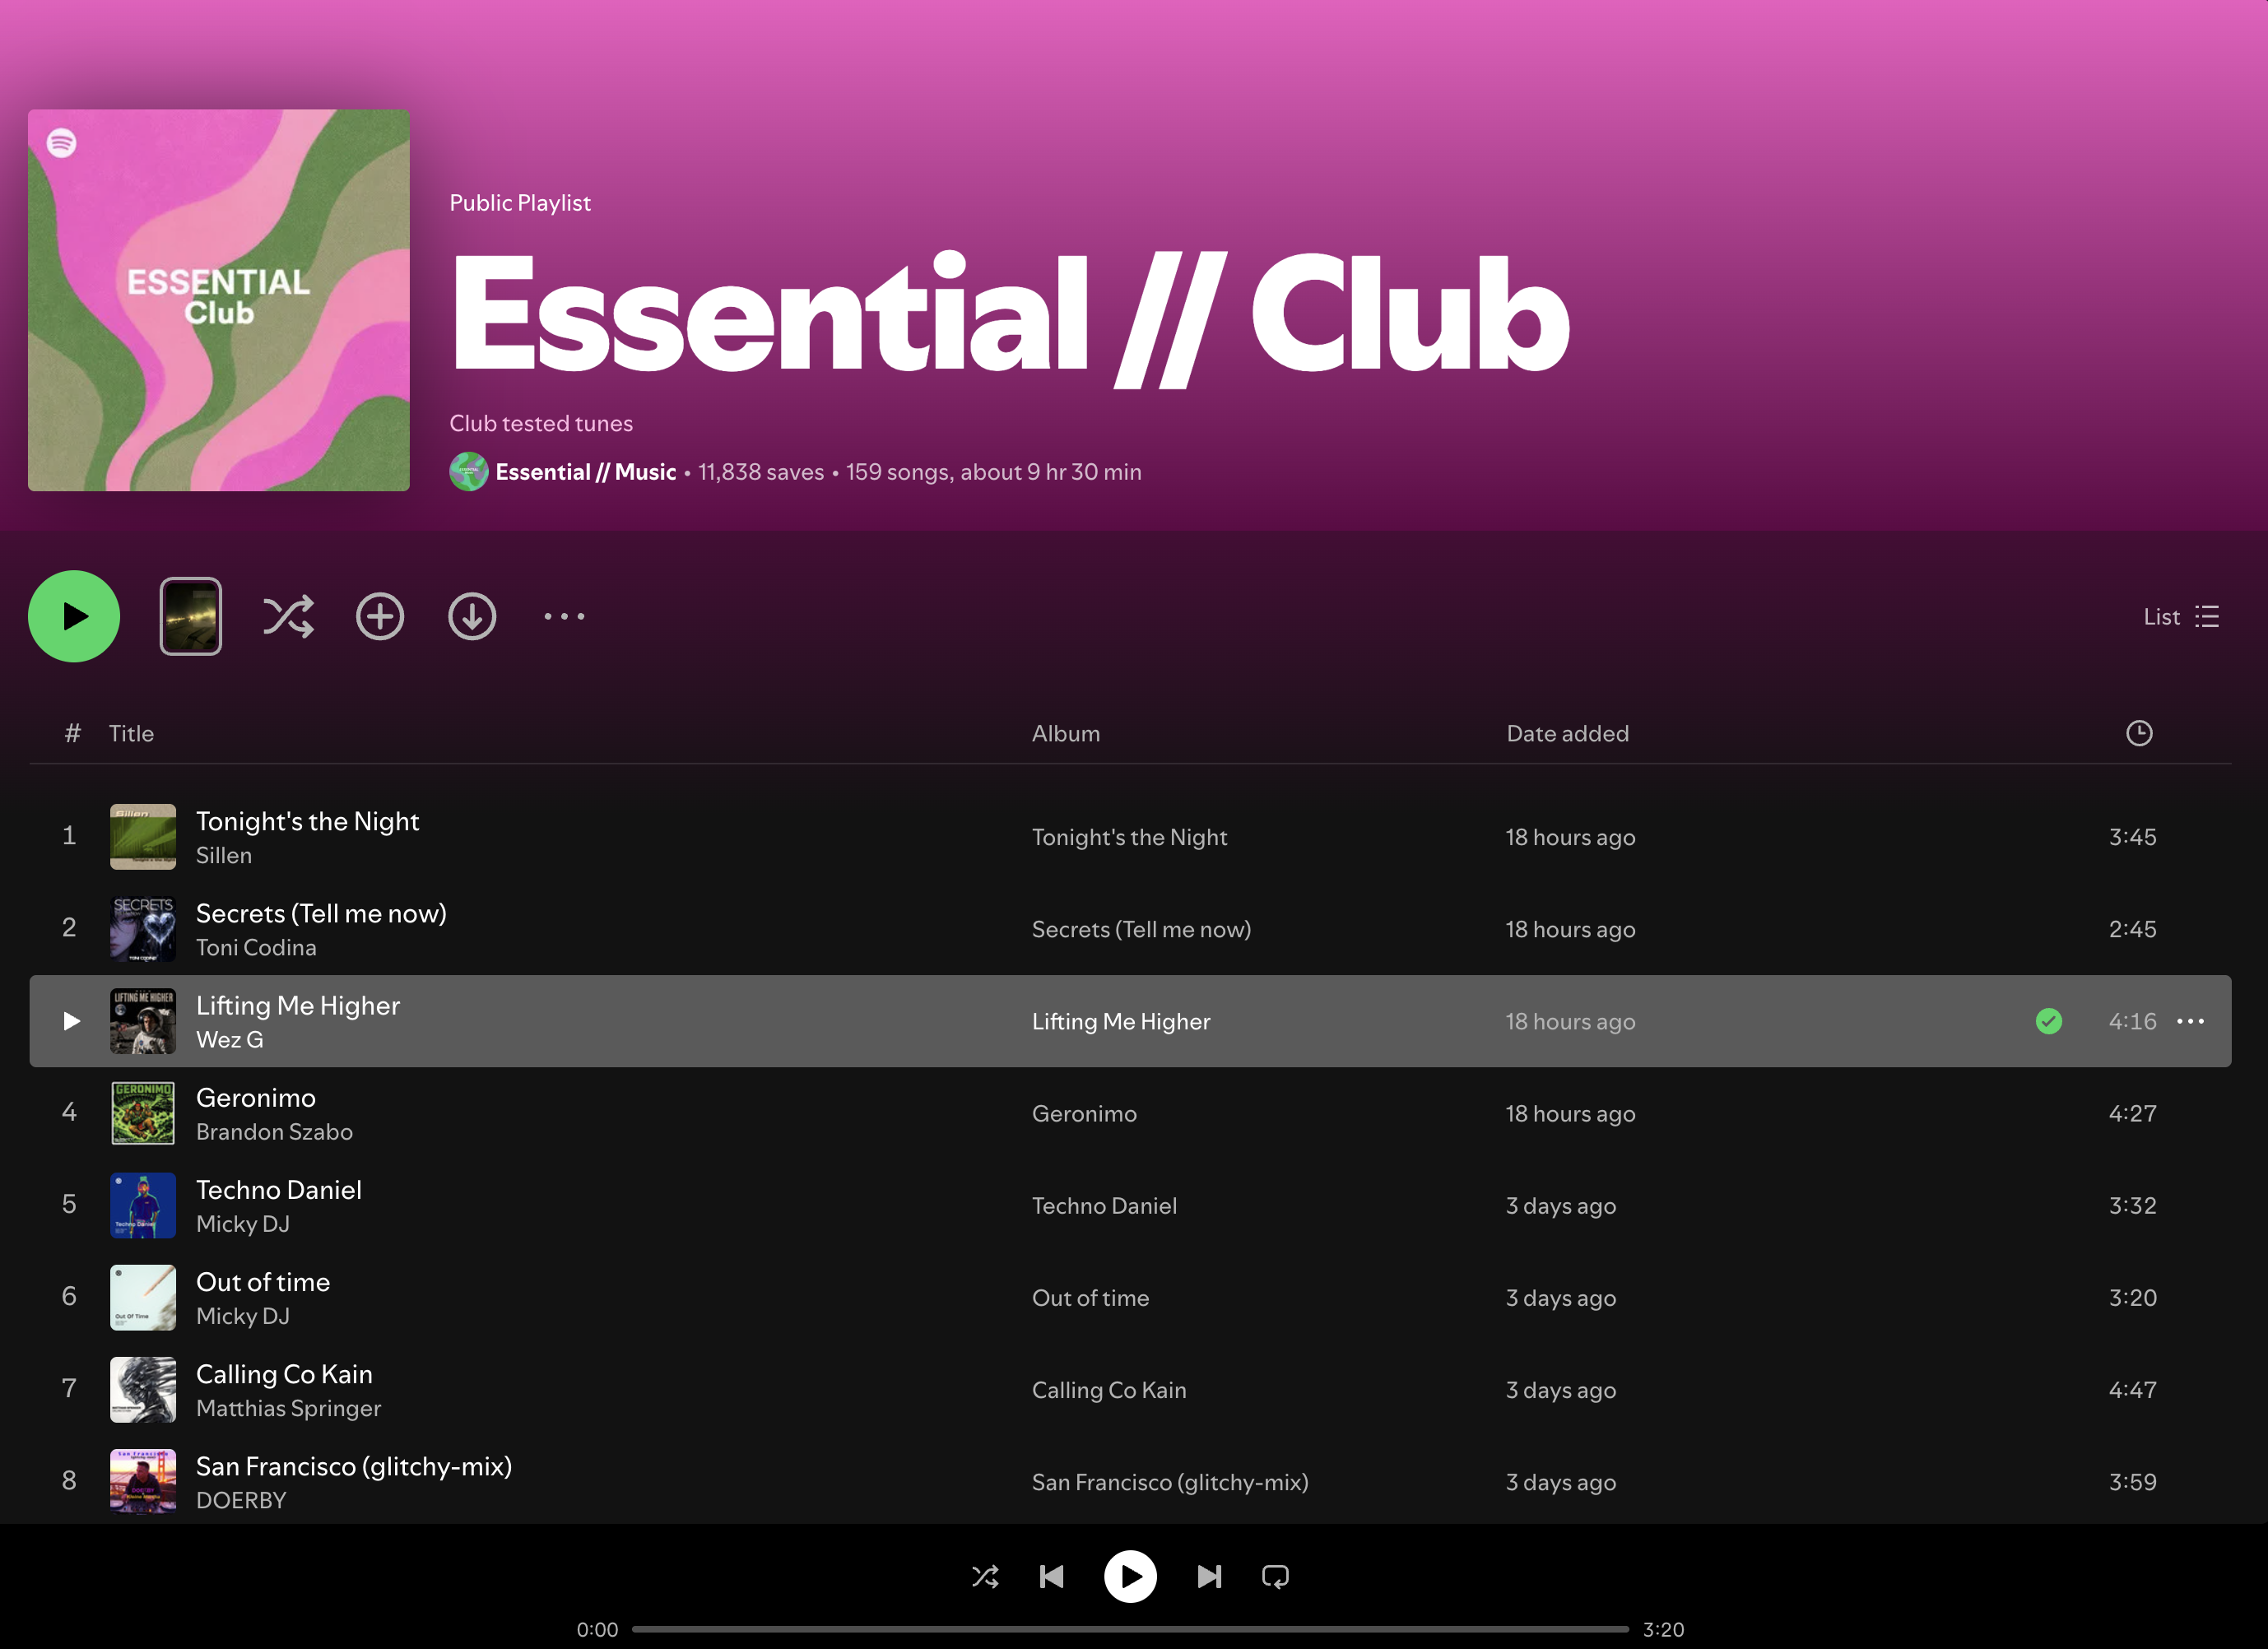Open Geronimo track title
This screenshot has height=1649, width=2268.
[256, 1098]
